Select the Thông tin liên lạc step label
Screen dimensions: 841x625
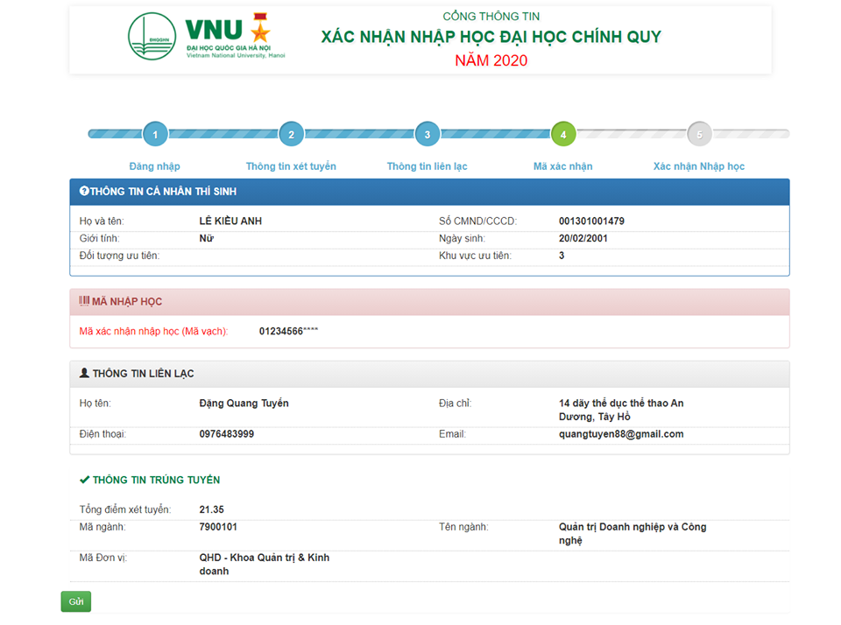427,166
